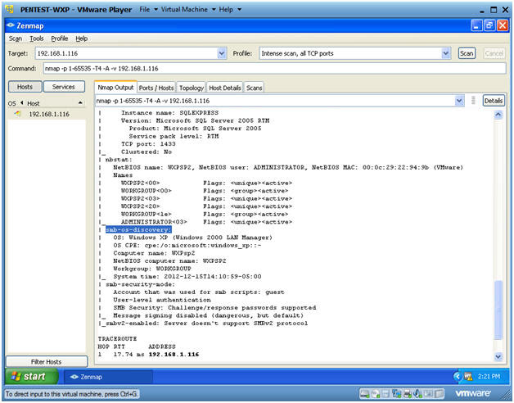Open the Tools menu
The height and width of the screenshot is (403, 514).
(x=36, y=38)
